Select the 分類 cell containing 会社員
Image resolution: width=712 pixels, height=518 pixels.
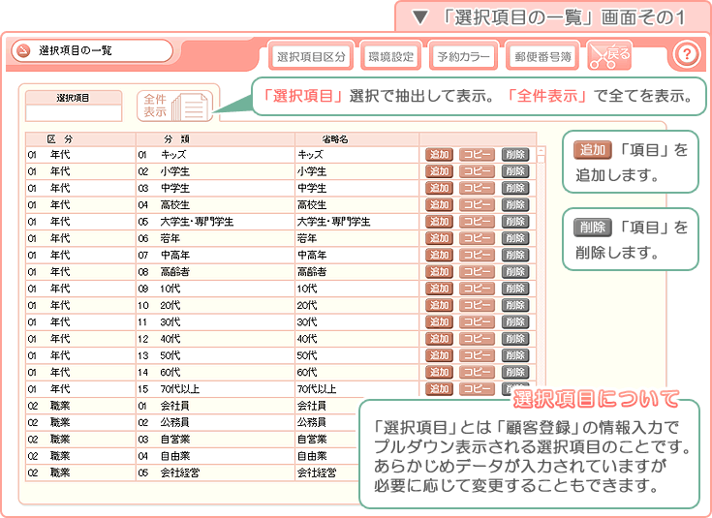pos(215,406)
